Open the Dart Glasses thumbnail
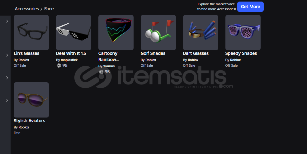The image size is (307, 154). 201,32
